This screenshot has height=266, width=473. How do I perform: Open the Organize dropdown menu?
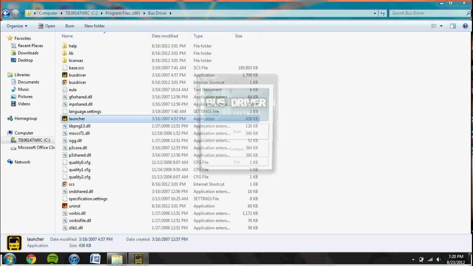[x=17, y=26]
